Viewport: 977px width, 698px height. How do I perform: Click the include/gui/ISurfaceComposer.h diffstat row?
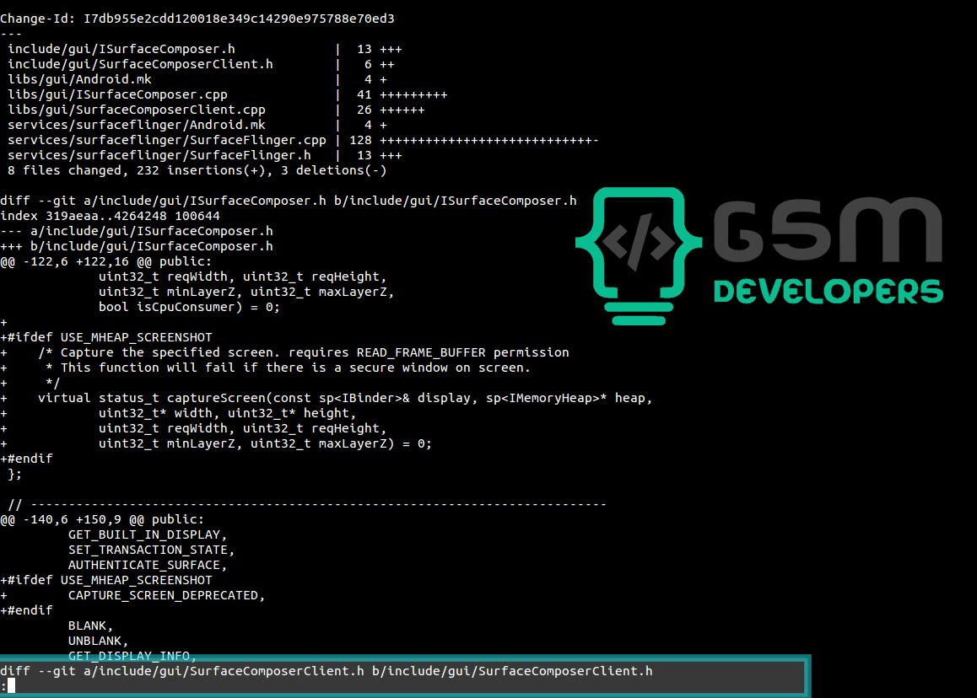coord(205,49)
